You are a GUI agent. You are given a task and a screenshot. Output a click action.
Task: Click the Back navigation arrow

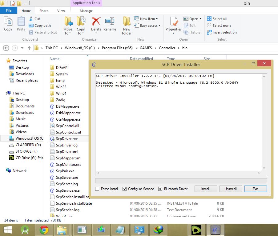click(x=6, y=48)
